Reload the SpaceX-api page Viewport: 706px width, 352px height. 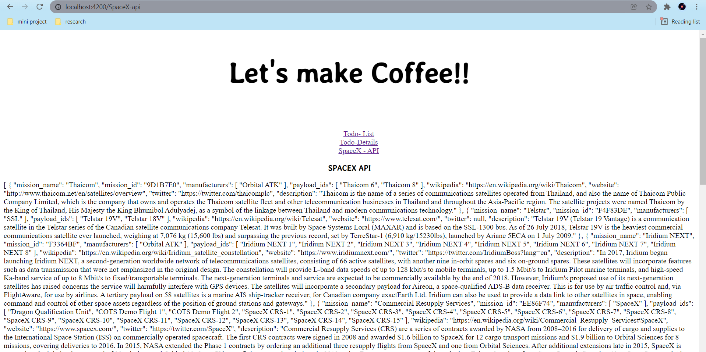pos(39,7)
